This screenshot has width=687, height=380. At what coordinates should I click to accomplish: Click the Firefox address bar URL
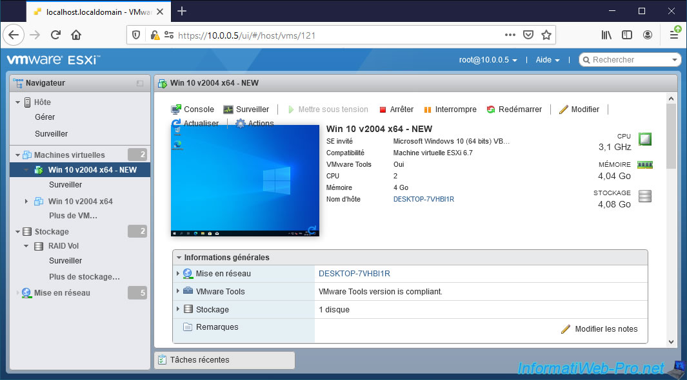[246, 35]
